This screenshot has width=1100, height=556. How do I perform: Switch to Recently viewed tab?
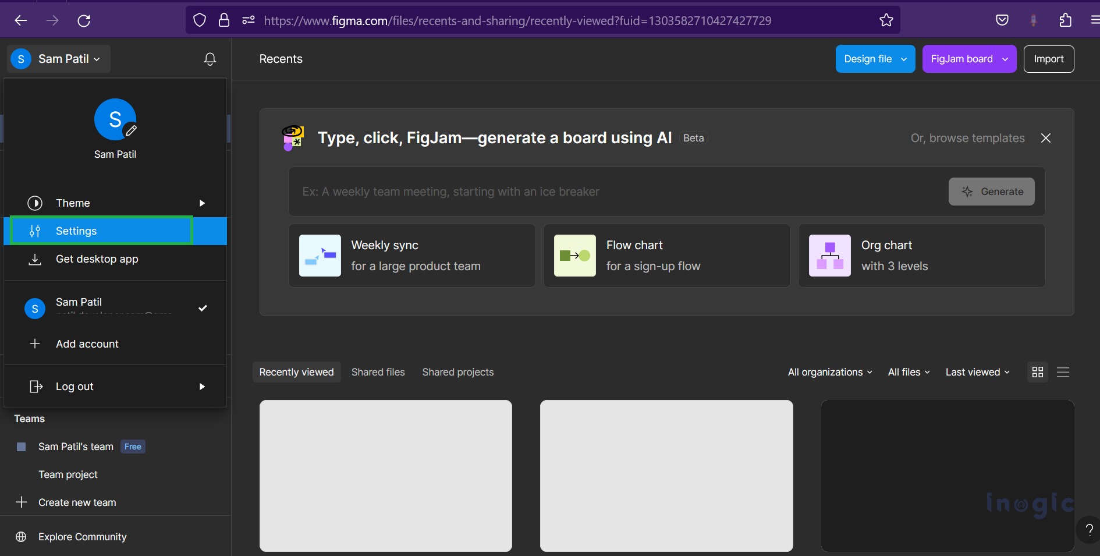[x=297, y=372]
